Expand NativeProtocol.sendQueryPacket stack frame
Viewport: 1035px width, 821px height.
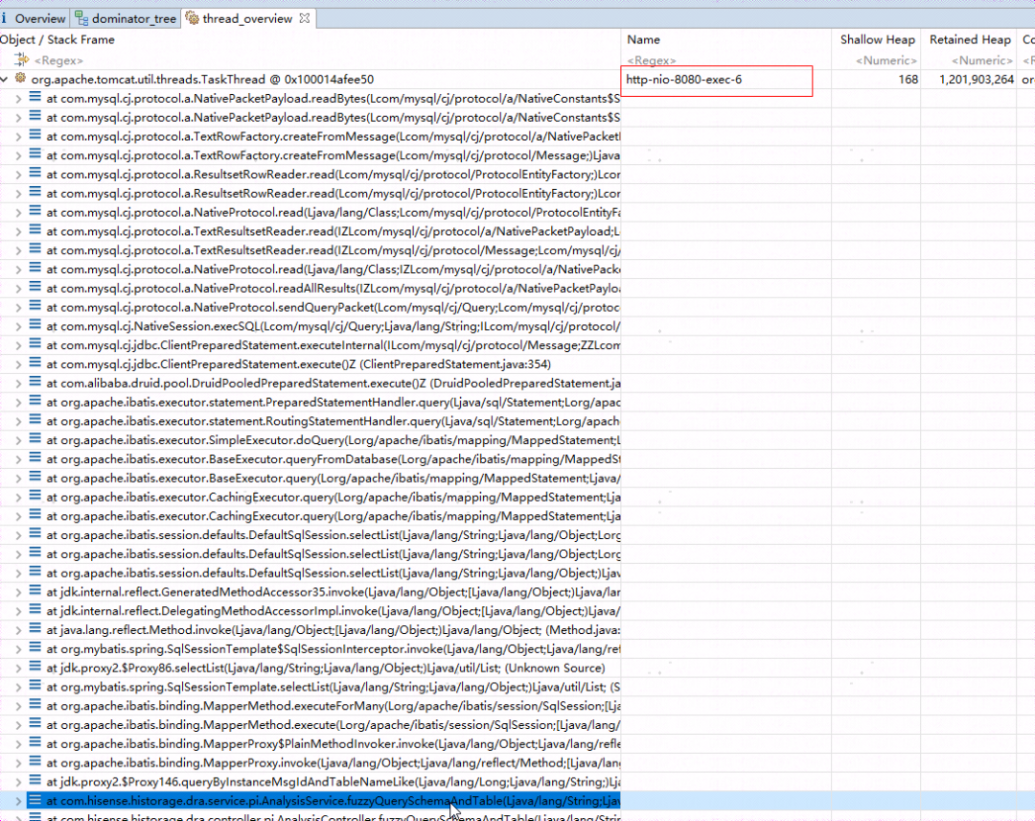18,308
